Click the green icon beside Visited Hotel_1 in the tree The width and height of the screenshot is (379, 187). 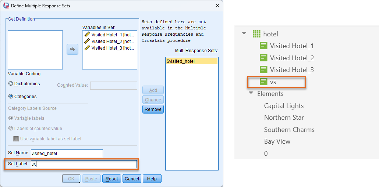click(263, 46)
